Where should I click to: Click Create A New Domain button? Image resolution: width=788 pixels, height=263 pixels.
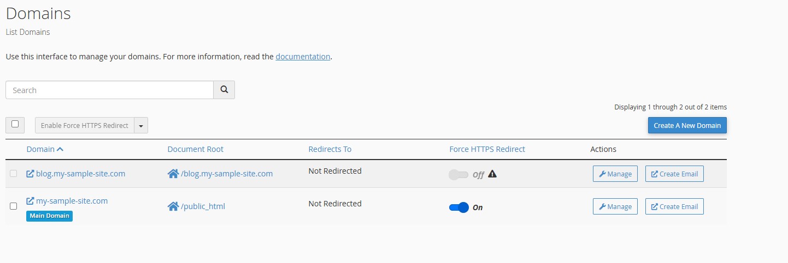pos(687,125)
